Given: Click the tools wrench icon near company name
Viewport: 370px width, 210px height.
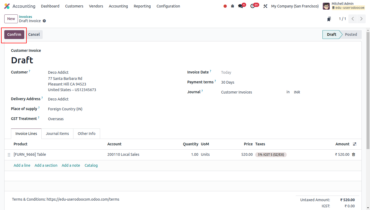Looking at the screenshot, I should pyautogui.click(x=265, y=6).
